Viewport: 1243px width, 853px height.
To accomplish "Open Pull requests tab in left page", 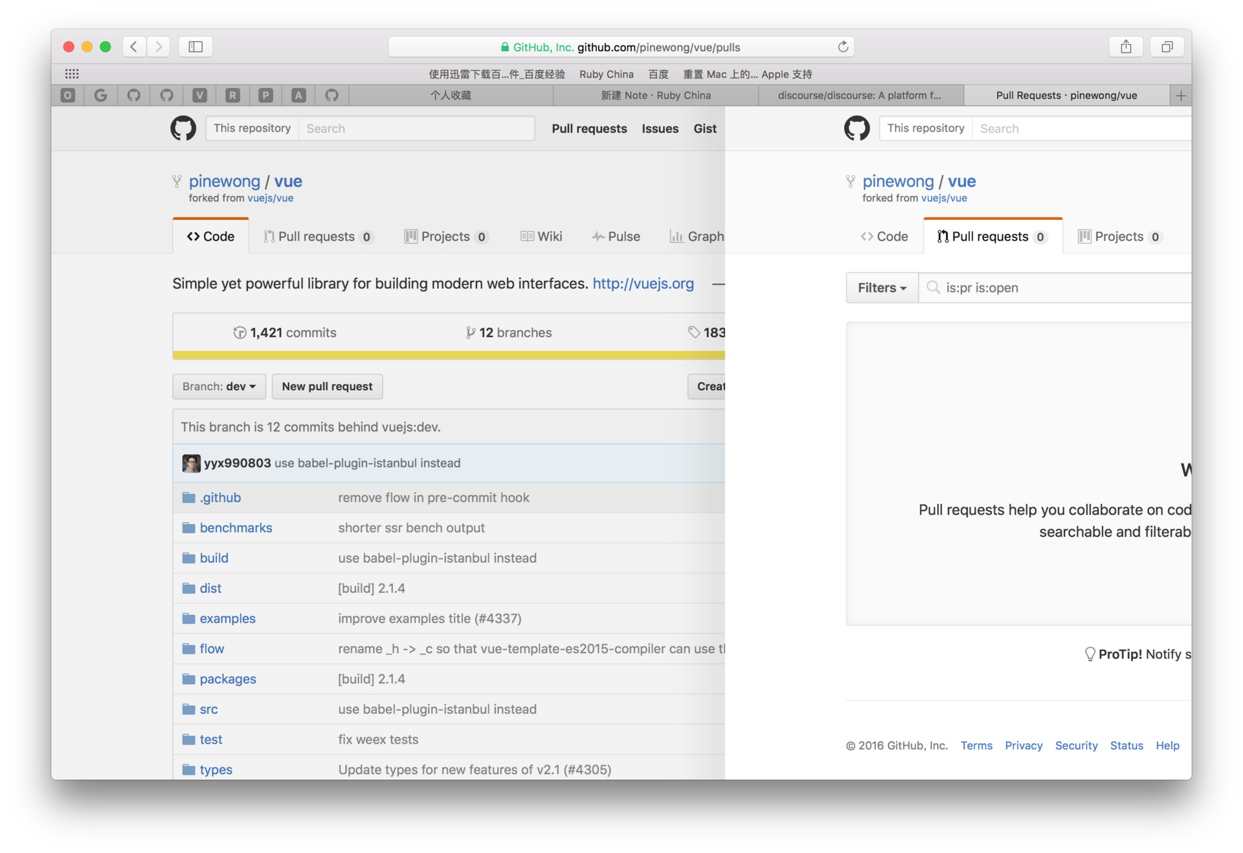I will pyautogui.click(x=317, y=236).
